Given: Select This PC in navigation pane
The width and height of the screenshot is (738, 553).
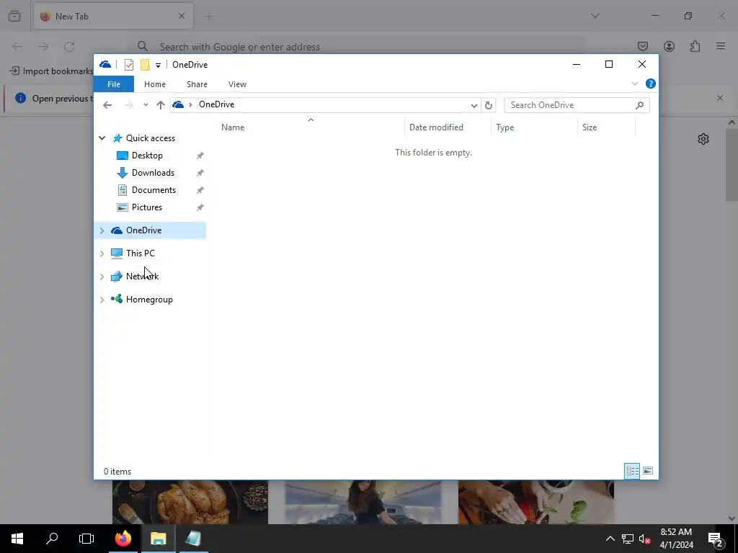Looking at the screenshot, I should pos(140,253).
